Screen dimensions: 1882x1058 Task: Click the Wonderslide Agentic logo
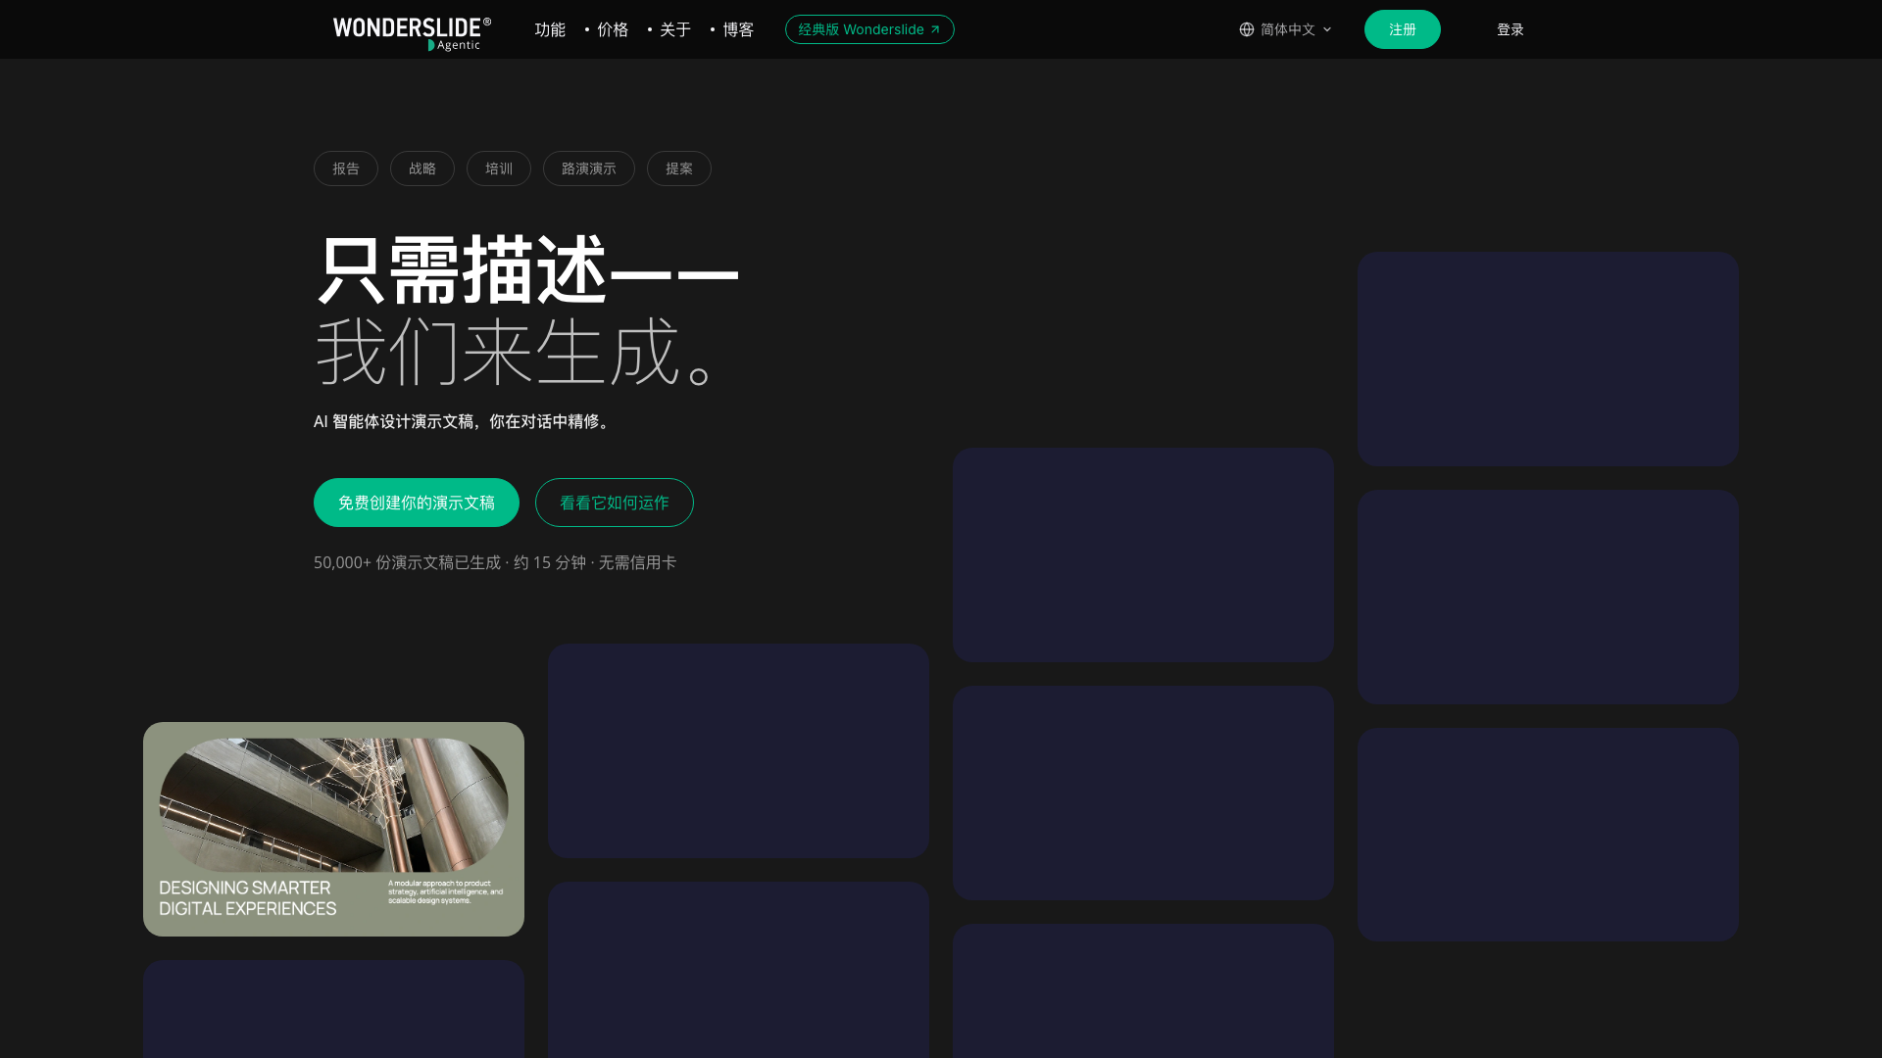click(412, 32)
